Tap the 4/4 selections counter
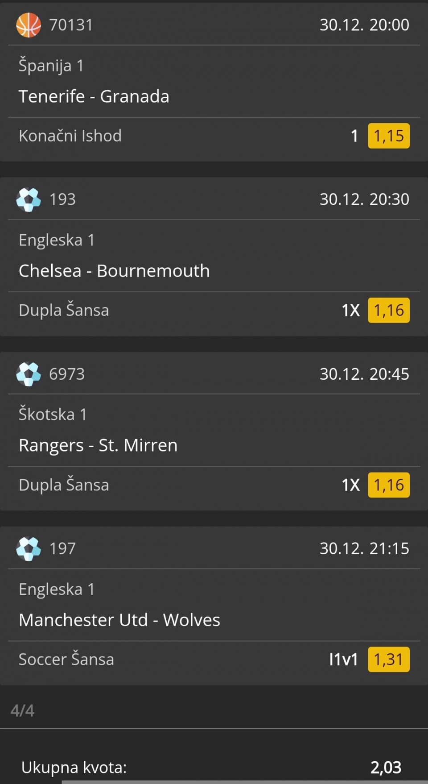The height and width of the screenshot is (784, 428). 22,710
